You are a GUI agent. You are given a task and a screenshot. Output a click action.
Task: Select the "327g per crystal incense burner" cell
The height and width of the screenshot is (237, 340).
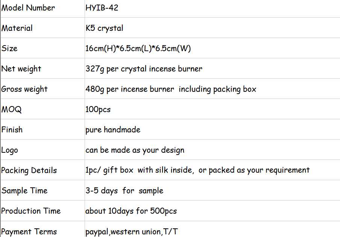pos(144,69)
